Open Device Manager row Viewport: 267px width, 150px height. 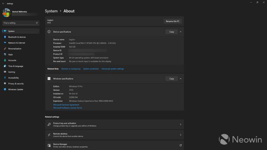coord(115,145)
